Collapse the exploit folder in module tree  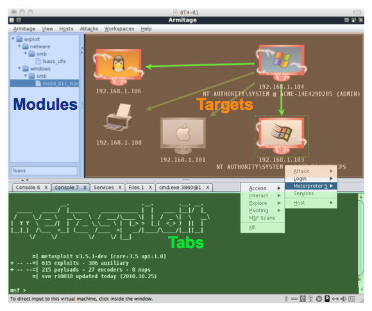click(13, 39)
